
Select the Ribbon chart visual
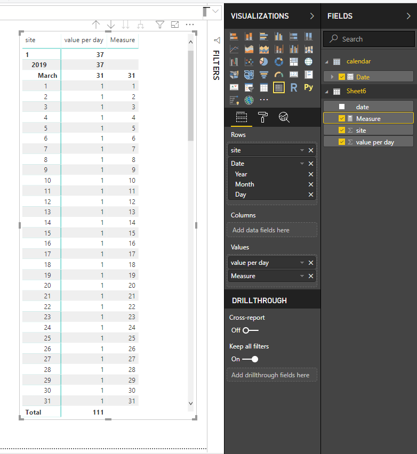pos(308,49)
